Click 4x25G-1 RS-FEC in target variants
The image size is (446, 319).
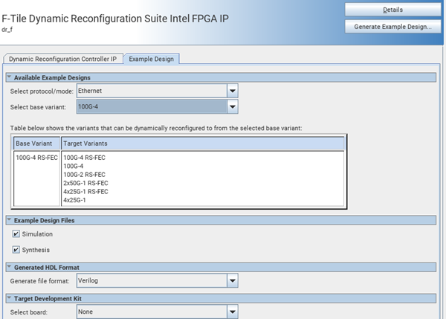(85, 192)
